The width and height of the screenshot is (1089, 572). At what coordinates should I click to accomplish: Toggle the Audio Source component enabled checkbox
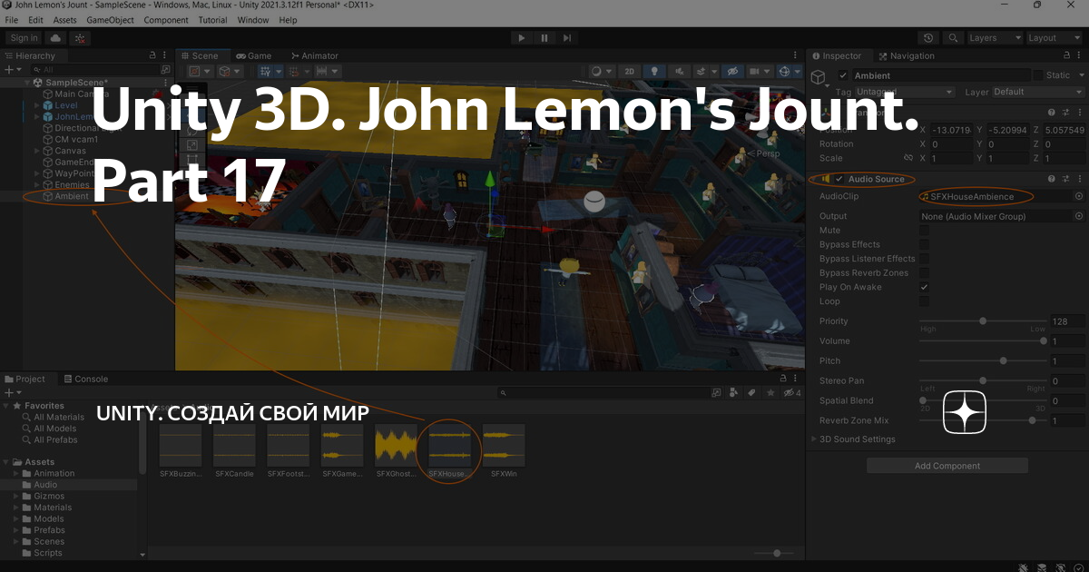point(839,179)
